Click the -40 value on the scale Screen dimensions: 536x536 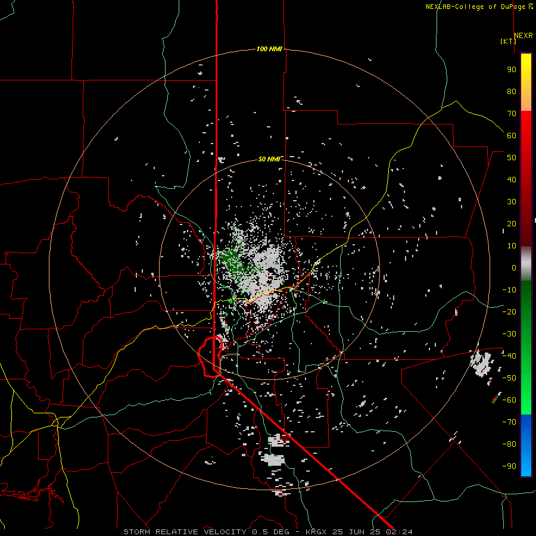pos(509,356)
